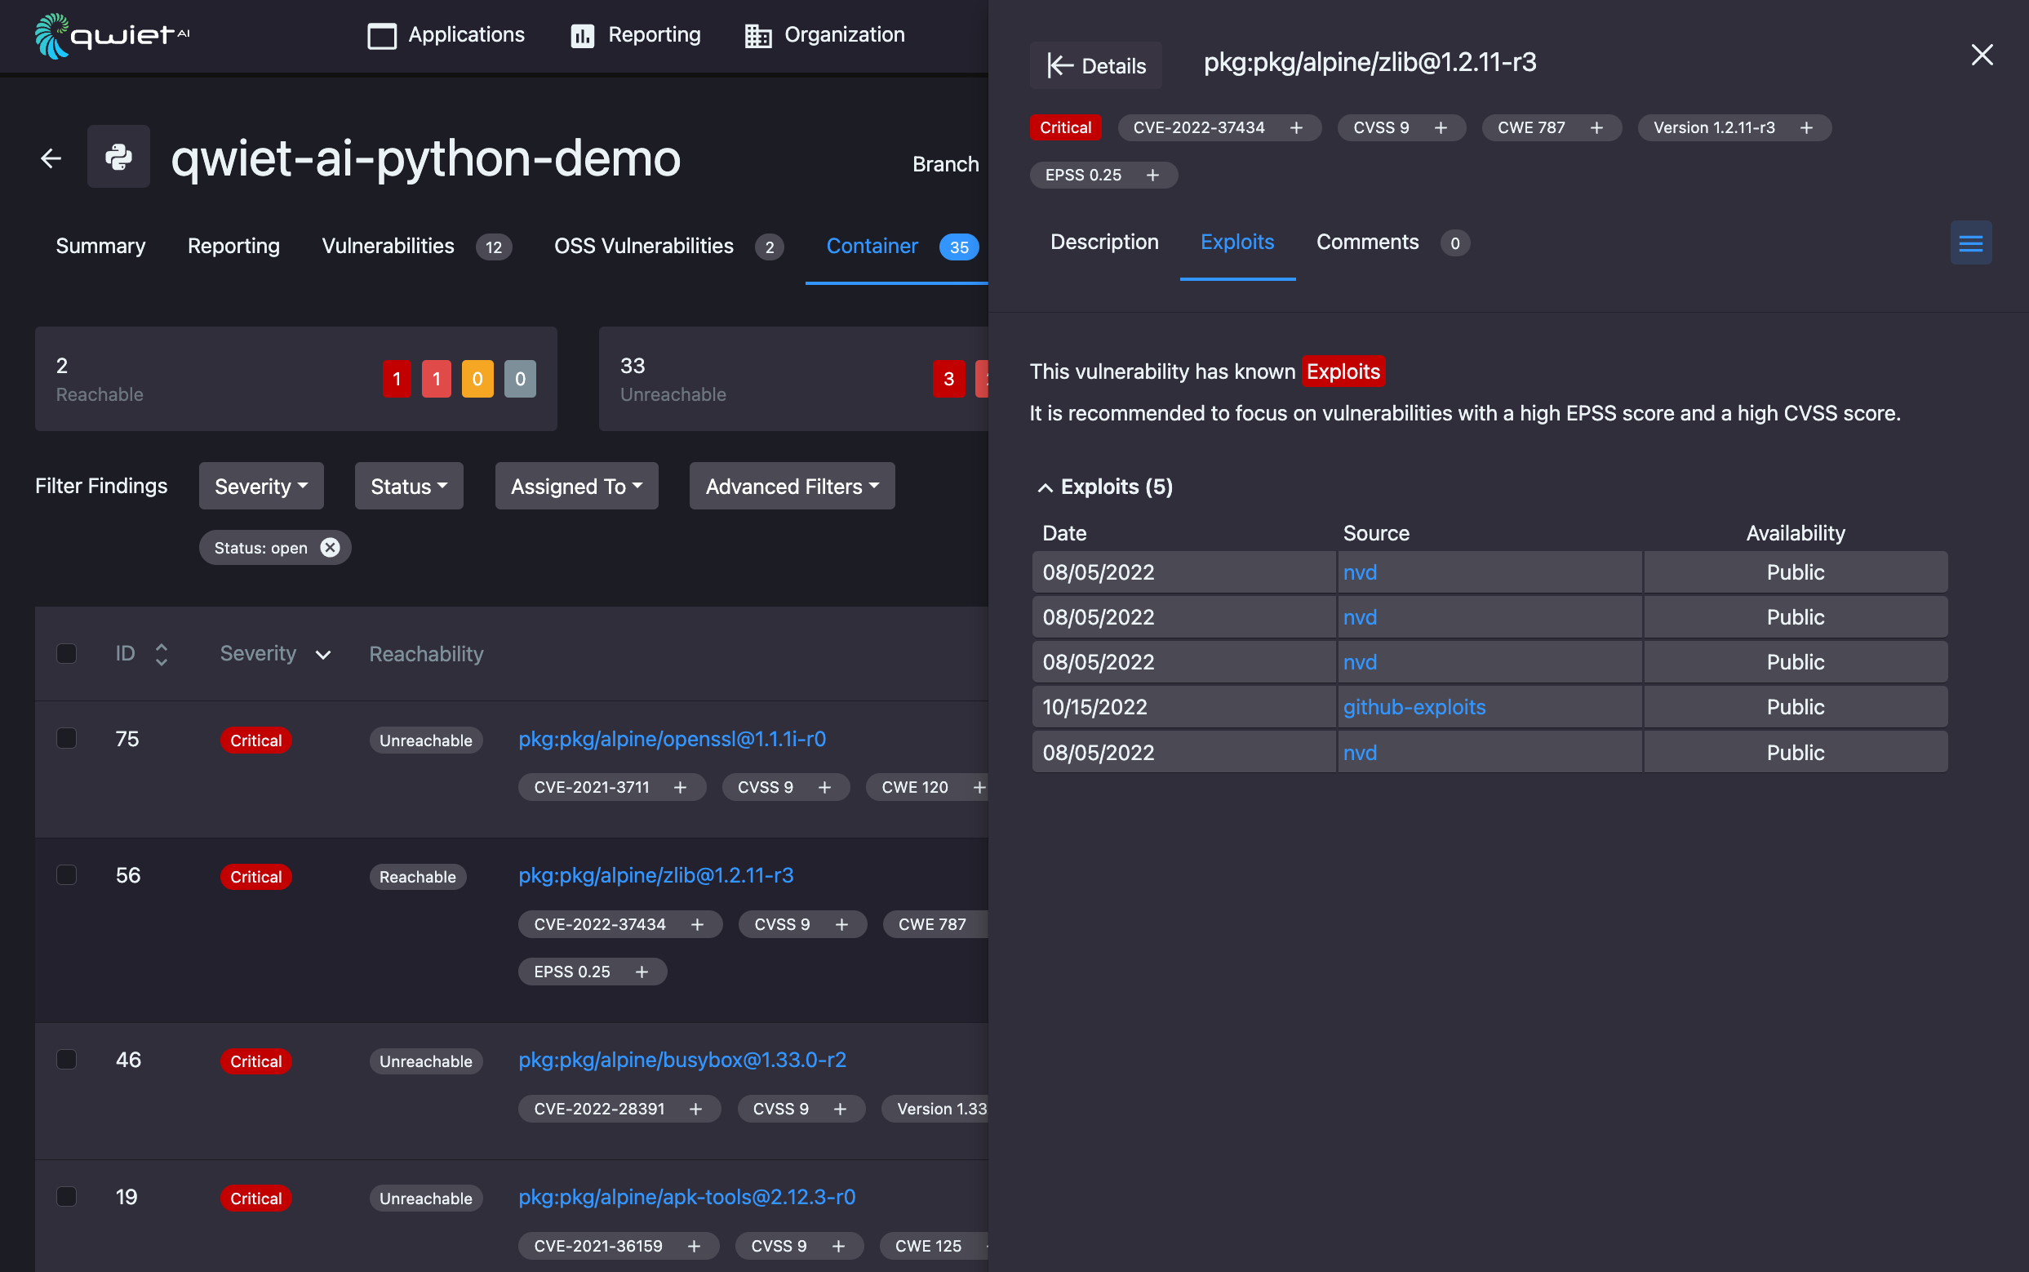Open Applications from the top navigation
The width and height of the screenshot is (2029, 1272).
[446, 35]
